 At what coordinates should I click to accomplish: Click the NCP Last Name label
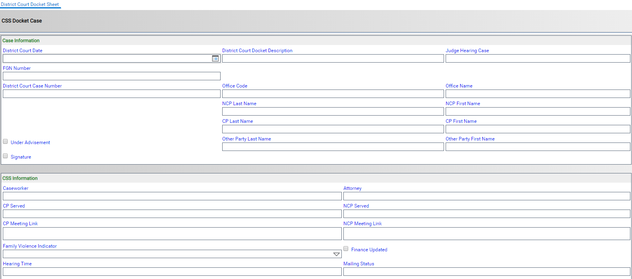[x=239, y=104]
